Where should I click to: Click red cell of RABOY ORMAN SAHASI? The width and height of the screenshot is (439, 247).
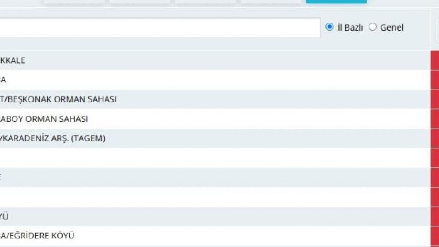click(x=435, y=119)
